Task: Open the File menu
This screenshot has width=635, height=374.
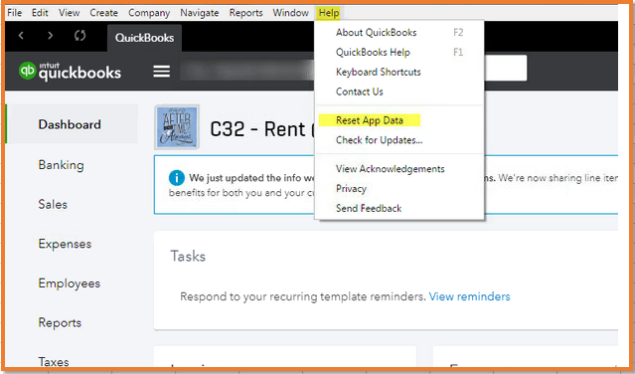Action: pos(14,13)
